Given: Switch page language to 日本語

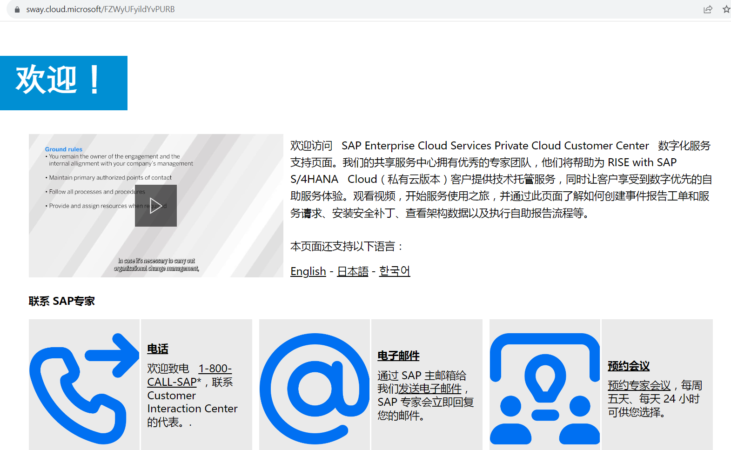Looking at the screenshot, I should pyautogui.click(x=353, y=271).
